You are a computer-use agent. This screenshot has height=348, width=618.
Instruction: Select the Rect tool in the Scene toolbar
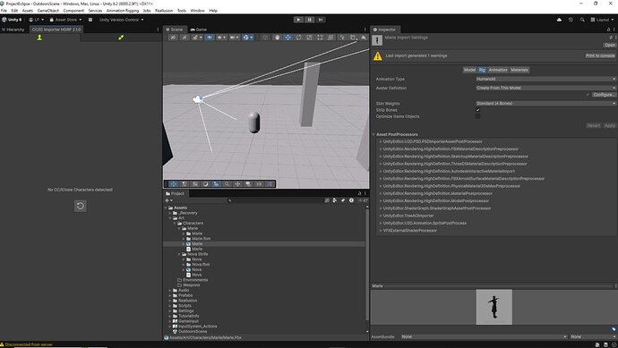coord(320,38)
